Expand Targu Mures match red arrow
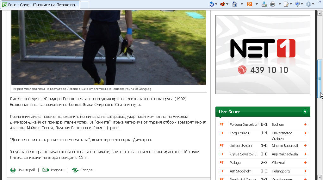This screenshot has width=323, height=180. click(305, 133)
